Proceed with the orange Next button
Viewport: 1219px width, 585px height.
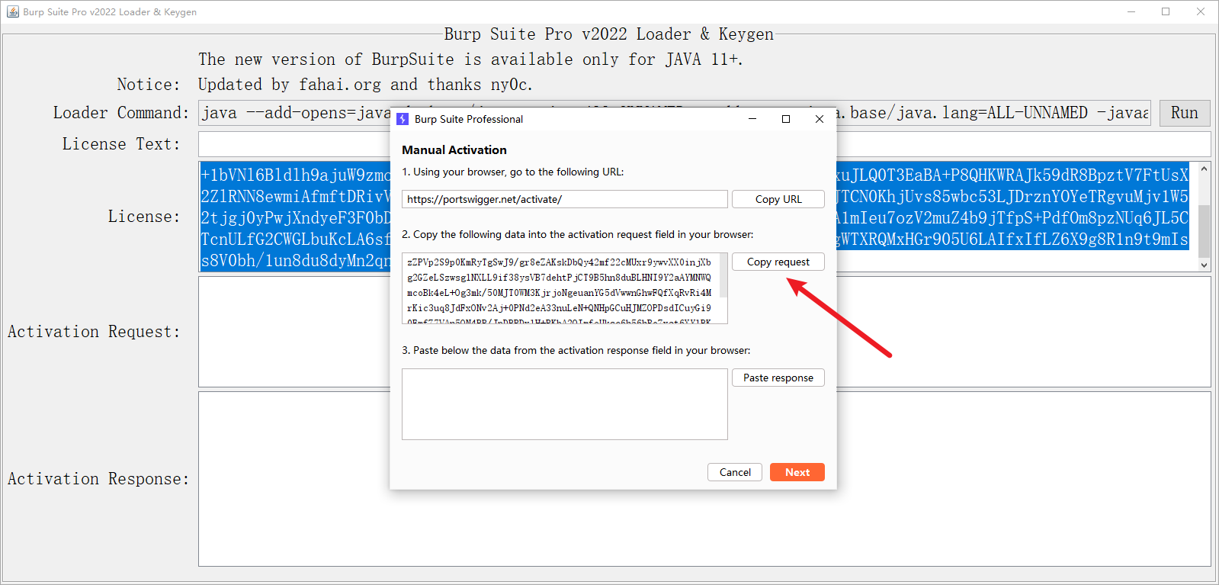point(797,472)
